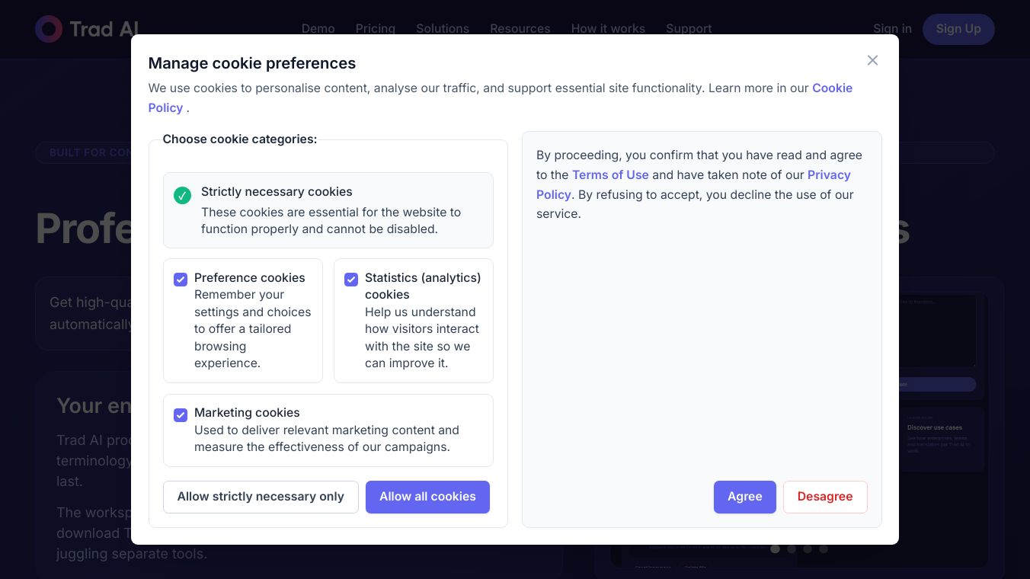The image size is (1030, 579).
Task: Open the Demo menu item
Action: pyautogui.click(x=318, y=29)
